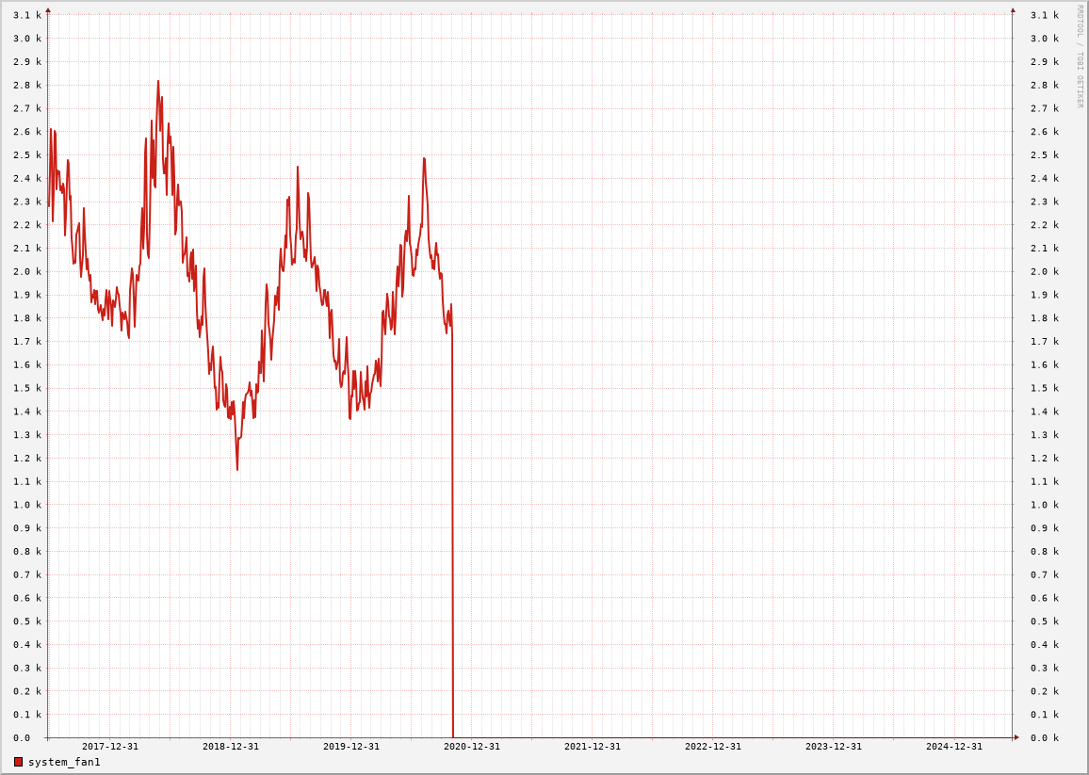
Task: Click the arrow atop the left y-axis
Action: (x=48, y=10)
